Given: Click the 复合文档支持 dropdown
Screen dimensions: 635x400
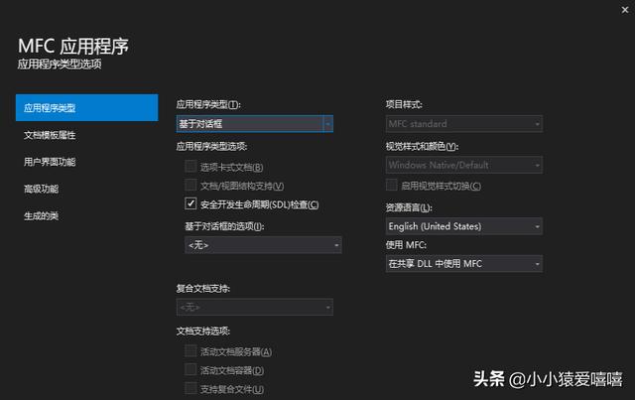Looking at the screenshot, I should (x=258, y=308).
